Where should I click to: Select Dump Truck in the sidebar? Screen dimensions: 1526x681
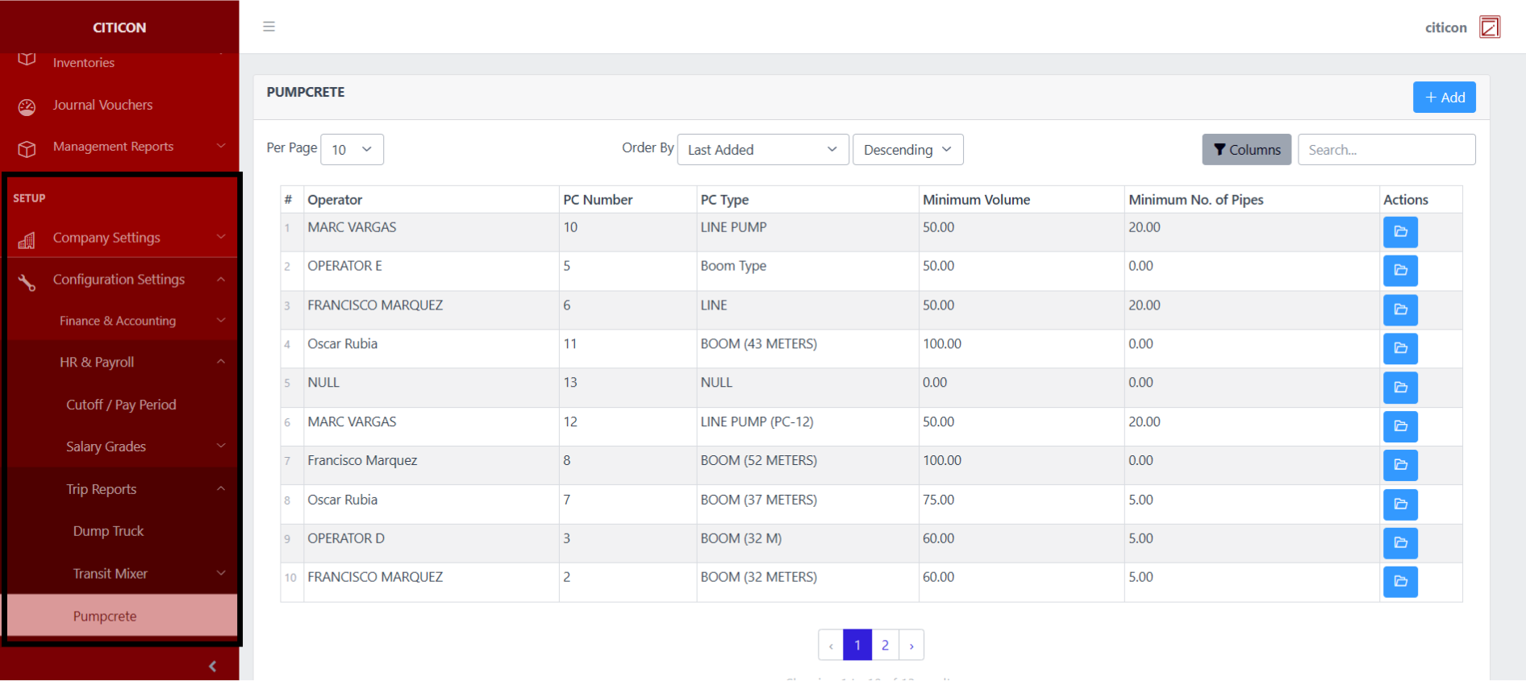[x=108, y=531]
